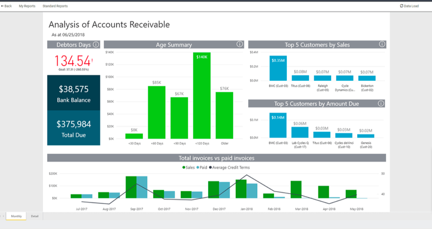Click the Bickerton (Cust-02) sales bar
This screenshot has width=432, height=229.
pos(367,78)
